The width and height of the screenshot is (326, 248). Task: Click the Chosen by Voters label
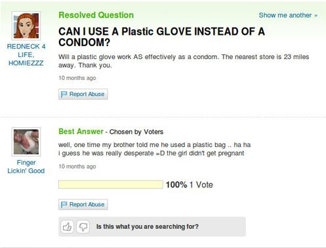[x=136, y=132]
